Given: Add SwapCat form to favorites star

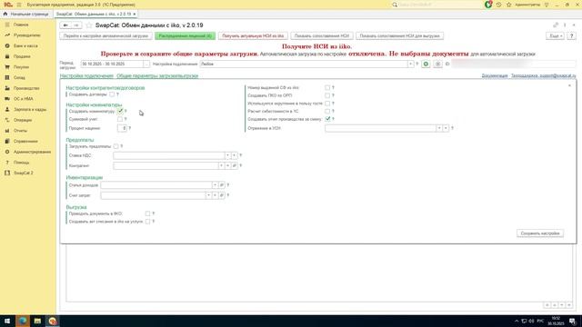Looking at the screenshot, I should coord(89,25).
